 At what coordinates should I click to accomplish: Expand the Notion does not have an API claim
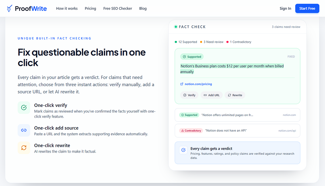pyautogui.click(x=237, y=131)
